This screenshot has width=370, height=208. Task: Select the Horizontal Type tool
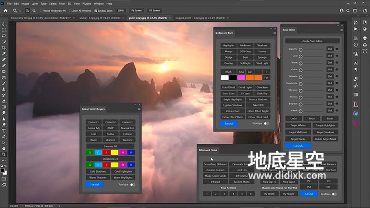[4, 131]
